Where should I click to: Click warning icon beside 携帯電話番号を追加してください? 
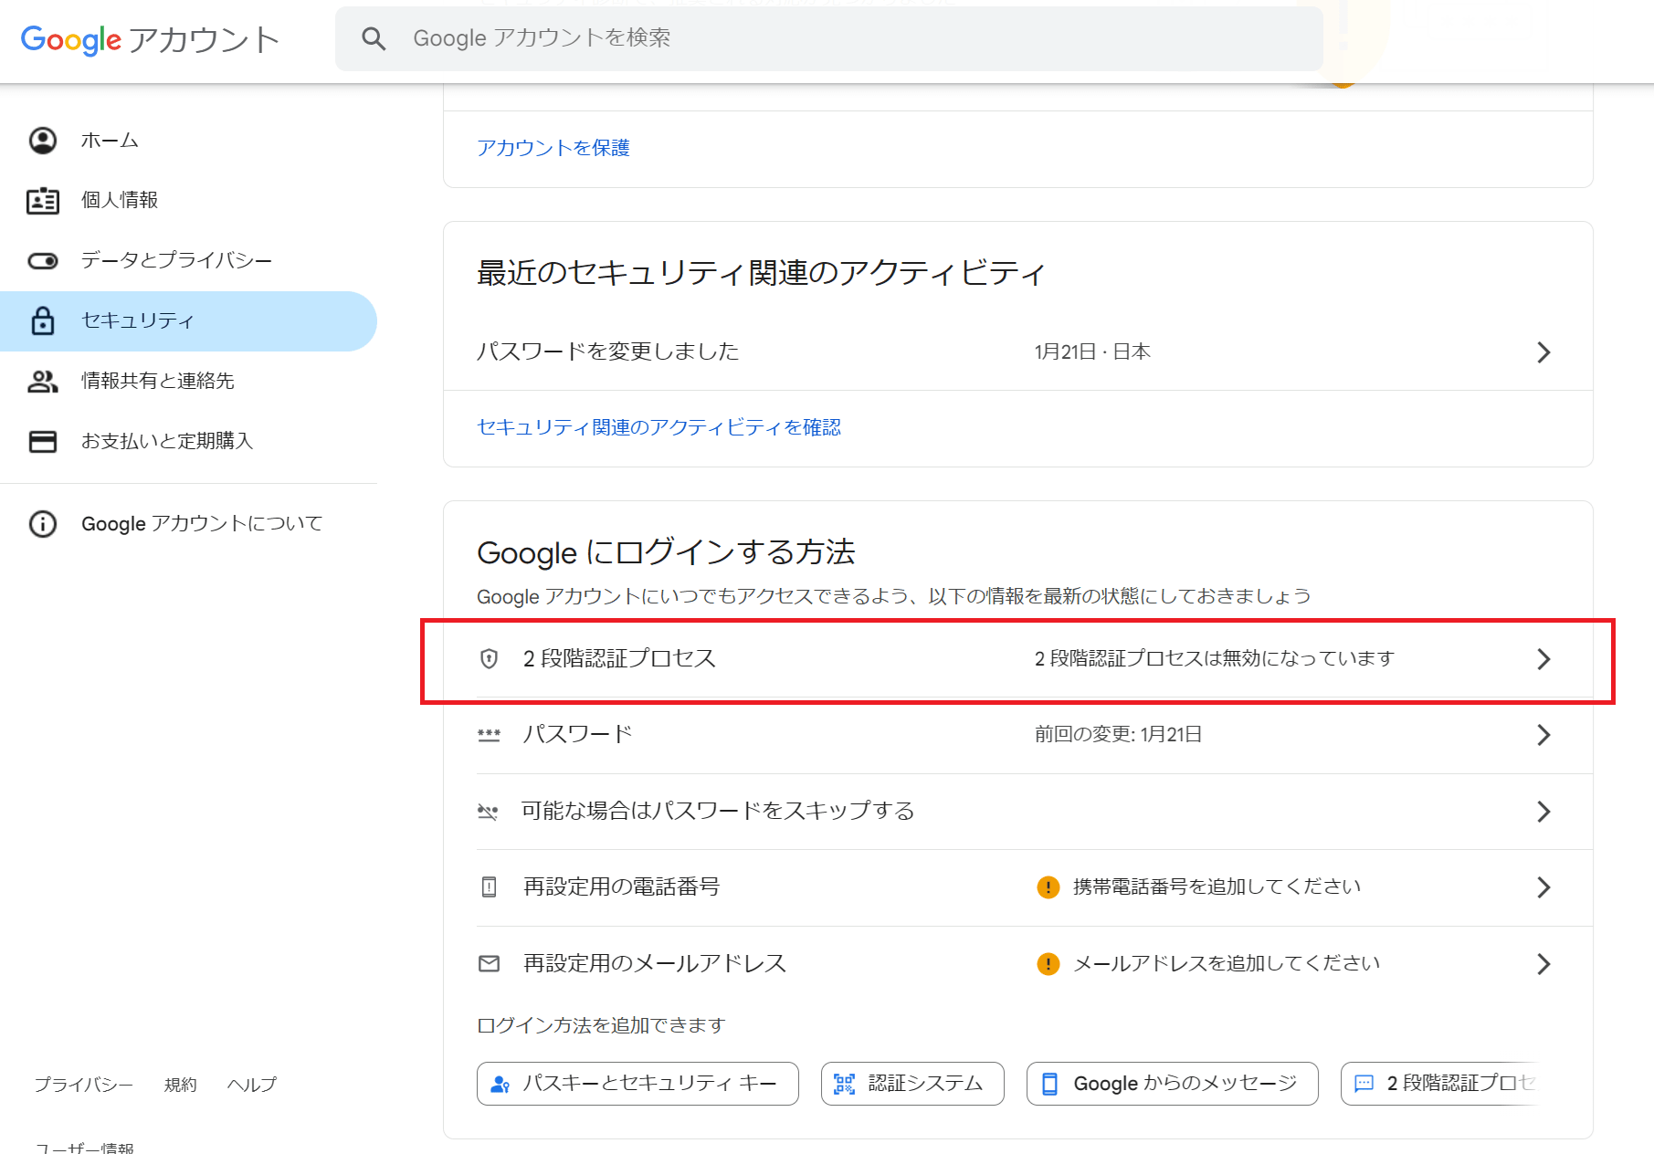[x=1048, y=887]
